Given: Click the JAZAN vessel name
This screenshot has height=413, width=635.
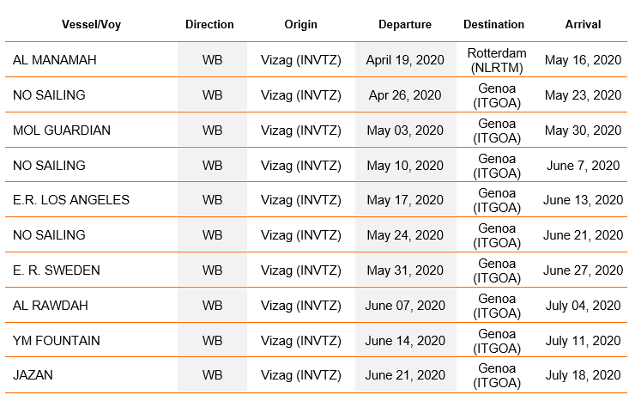Looking at the screenshot, I should point(33,375).
